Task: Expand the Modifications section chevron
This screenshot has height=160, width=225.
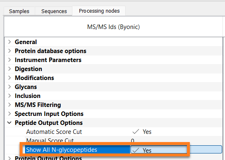Action: click(x=9, y=78)
